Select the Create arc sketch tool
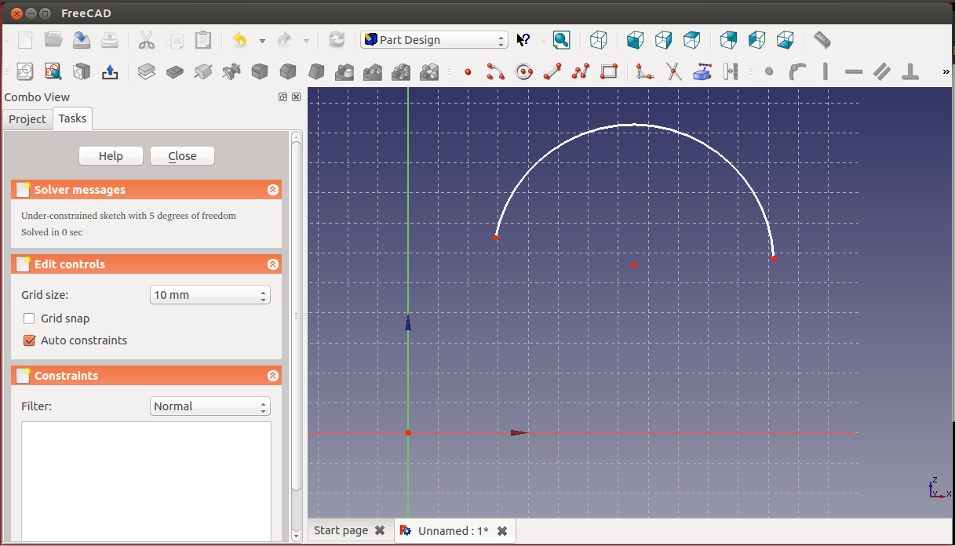This screenshot has height=546, width=955. [495, 72]
